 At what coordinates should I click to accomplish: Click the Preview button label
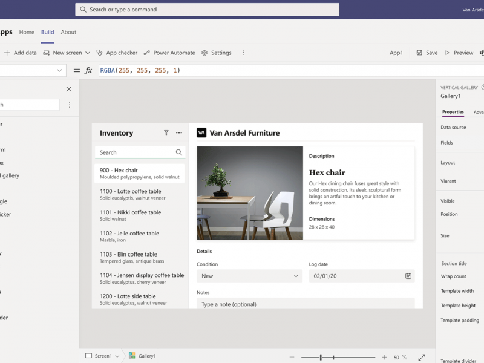coord(463,53)
